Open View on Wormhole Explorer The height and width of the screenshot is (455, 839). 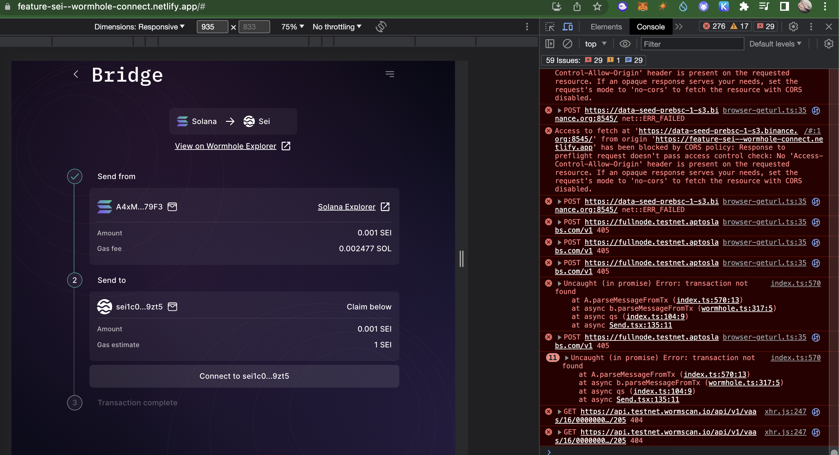coord(225,146)
